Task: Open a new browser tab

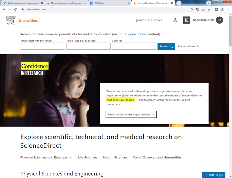Action: click(x=179, y=3)
